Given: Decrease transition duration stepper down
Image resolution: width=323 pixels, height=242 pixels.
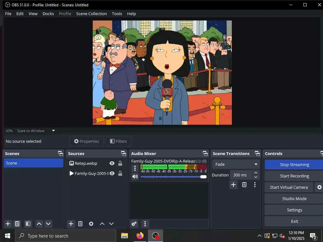Looking at the screenshot, I should [255, 177].
